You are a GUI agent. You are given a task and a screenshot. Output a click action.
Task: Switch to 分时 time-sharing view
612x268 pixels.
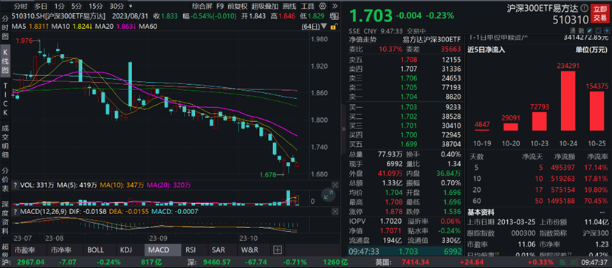[21, 6]
